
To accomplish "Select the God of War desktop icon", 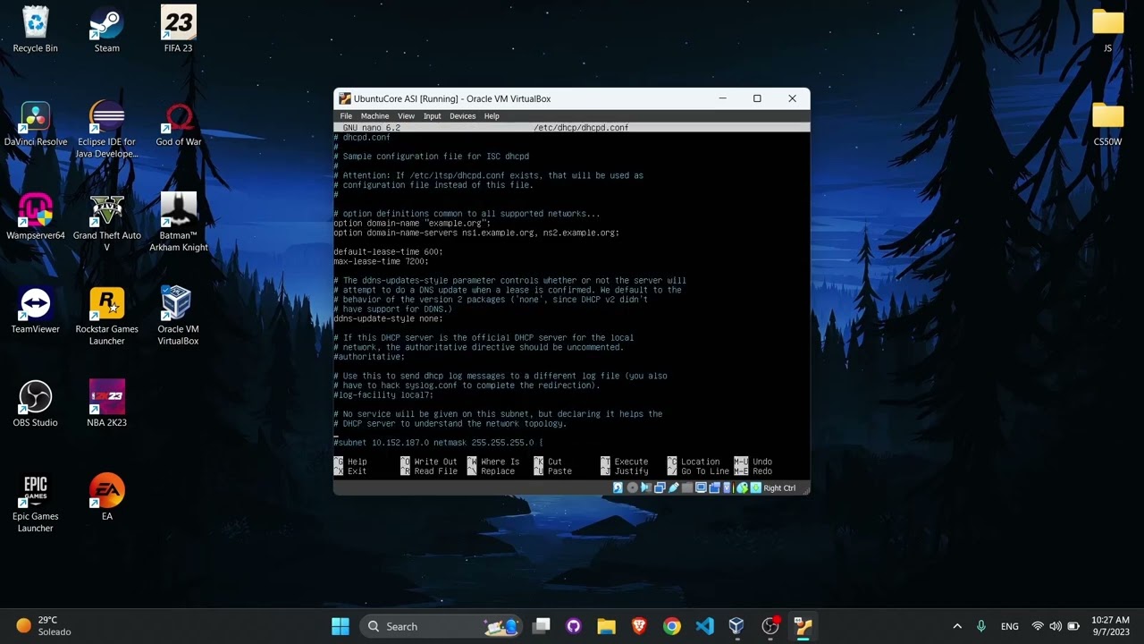I will (x=178, y=123).
